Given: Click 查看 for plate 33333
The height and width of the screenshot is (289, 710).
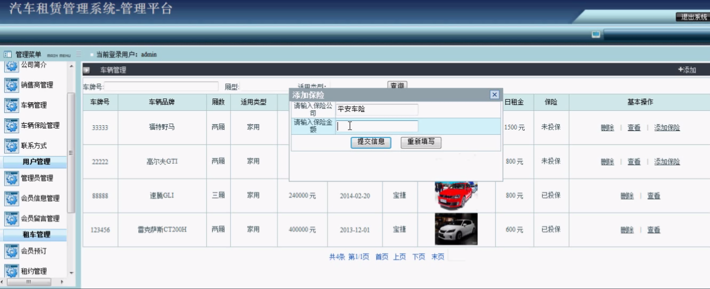Looking at the screenshot, I should point(634,128).
